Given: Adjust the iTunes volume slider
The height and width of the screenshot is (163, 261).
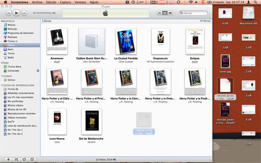Looking at the screenshot, I should click(44, 13).
